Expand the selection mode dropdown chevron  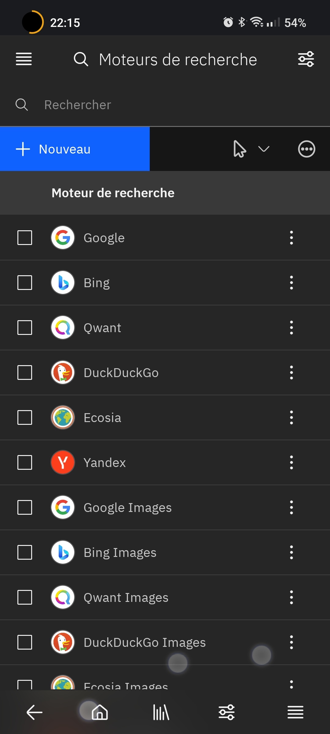[x=263, y=149]
